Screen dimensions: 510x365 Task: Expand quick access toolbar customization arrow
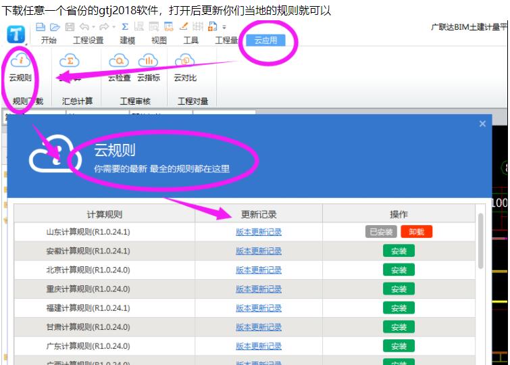tap(224, 27)
